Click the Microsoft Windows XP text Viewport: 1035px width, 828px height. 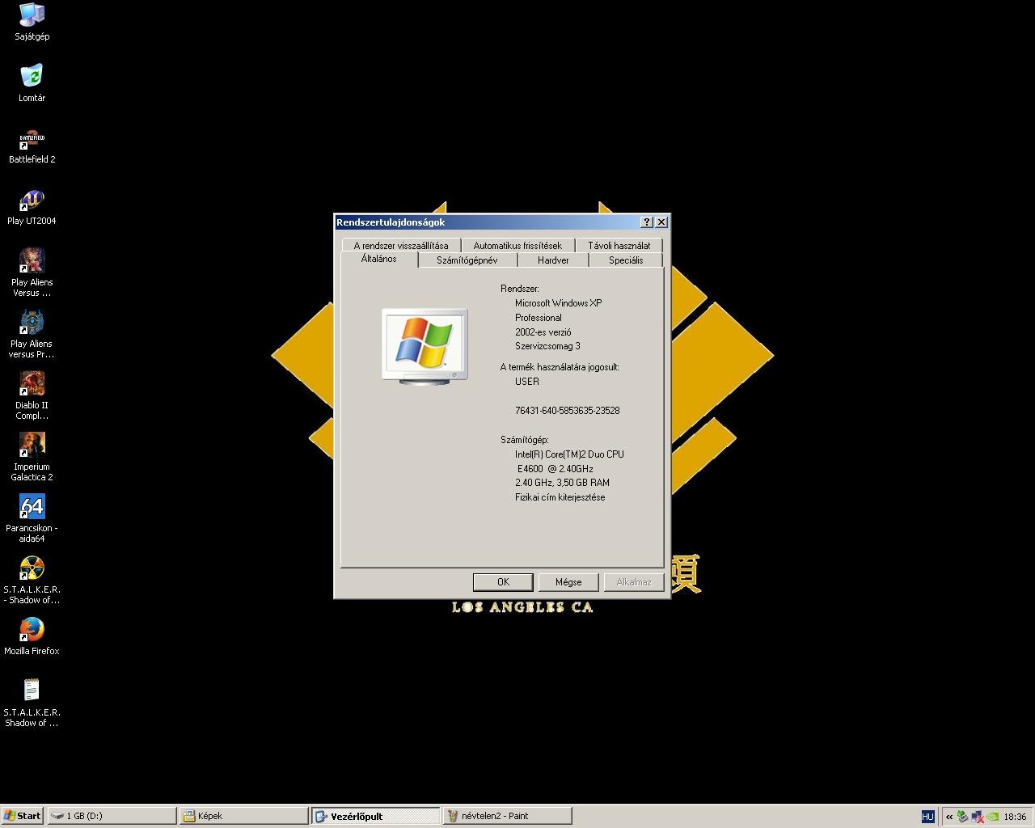point(559,303)
